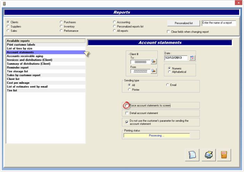Select Tire list report

46,90
